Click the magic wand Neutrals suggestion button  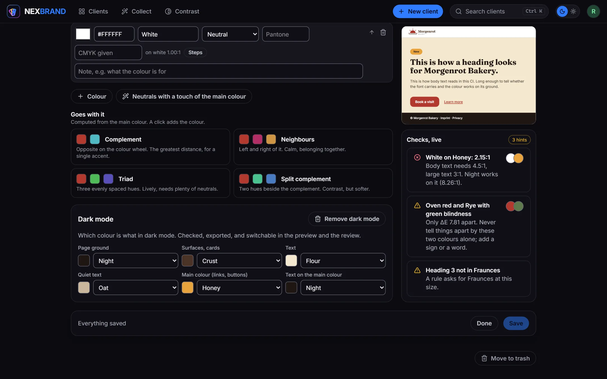184,96
